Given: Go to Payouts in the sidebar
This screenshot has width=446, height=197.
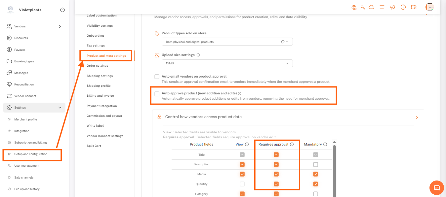Looking at the screenshot, I should (20, 50).
